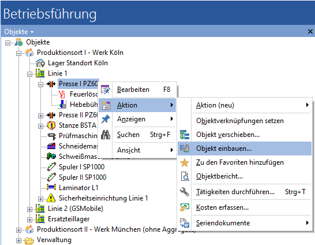Screen dimensions: 315x245
Task: Expand the Presse II node
Action: click(x=40, y=116)
